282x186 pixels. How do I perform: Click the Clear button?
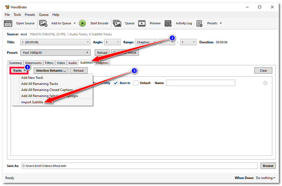(x=263, y=70)
